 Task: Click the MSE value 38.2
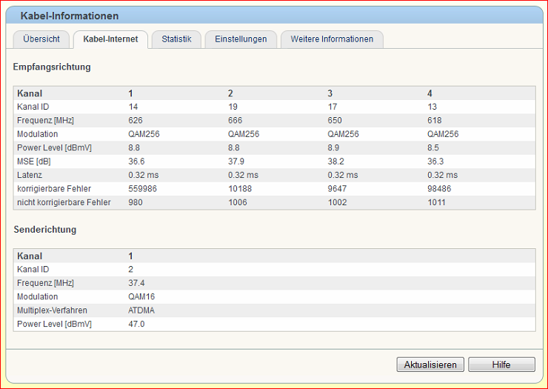pyautogui.click(x=335, y=162)
